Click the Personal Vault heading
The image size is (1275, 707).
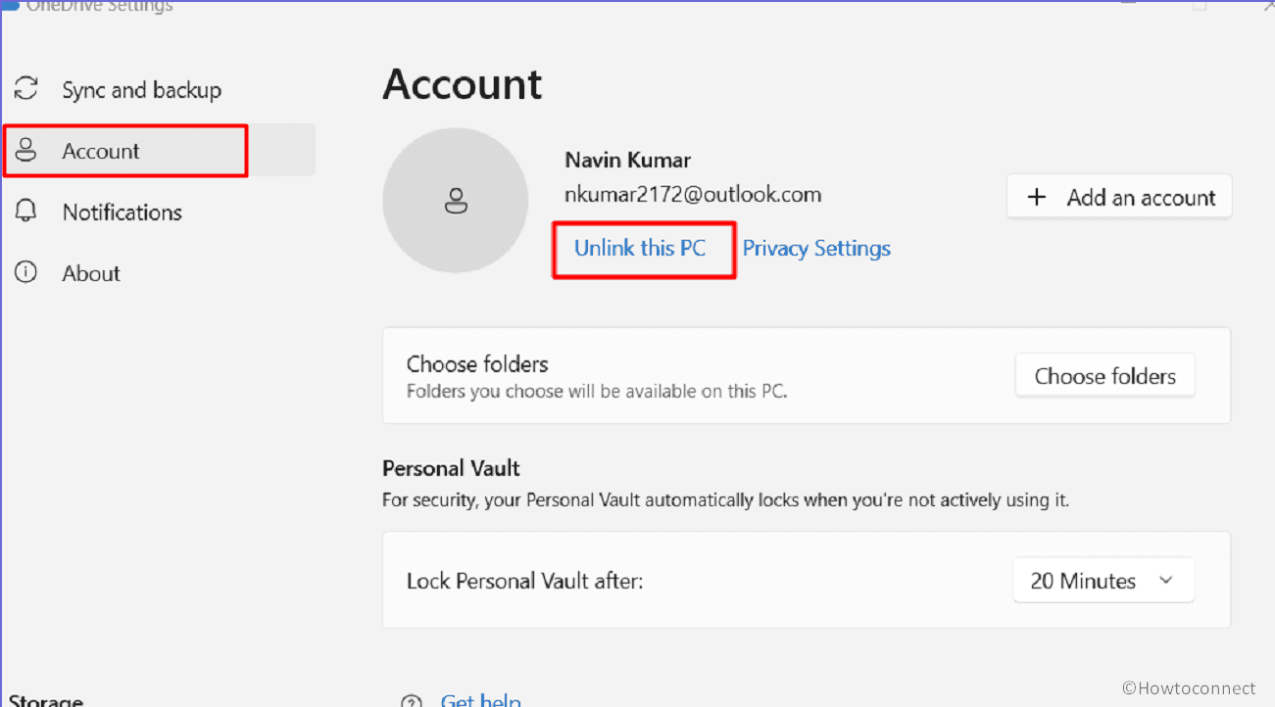451,468
